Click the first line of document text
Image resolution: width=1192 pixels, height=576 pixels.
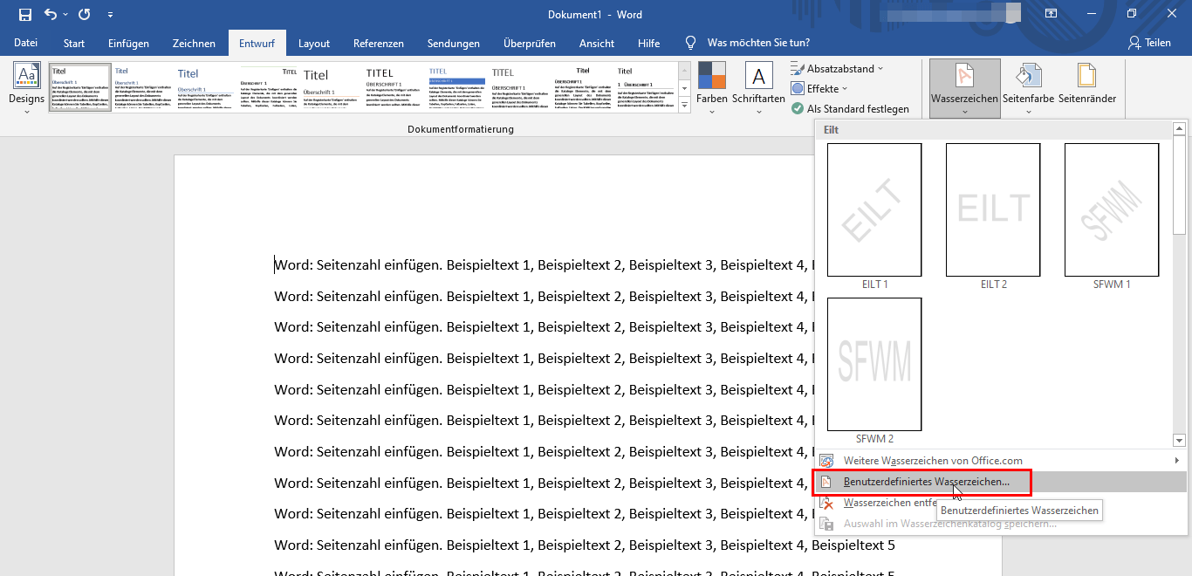(544, 265)
